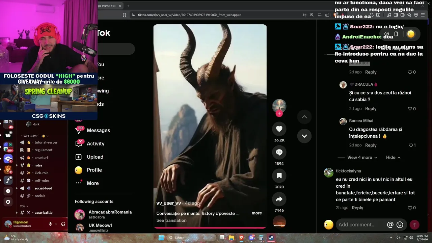Open a new browser tab with plus

click(128, 6)
